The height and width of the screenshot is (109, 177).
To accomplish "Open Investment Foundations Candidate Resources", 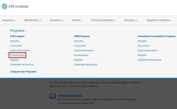I will click(x=149, y=60).
